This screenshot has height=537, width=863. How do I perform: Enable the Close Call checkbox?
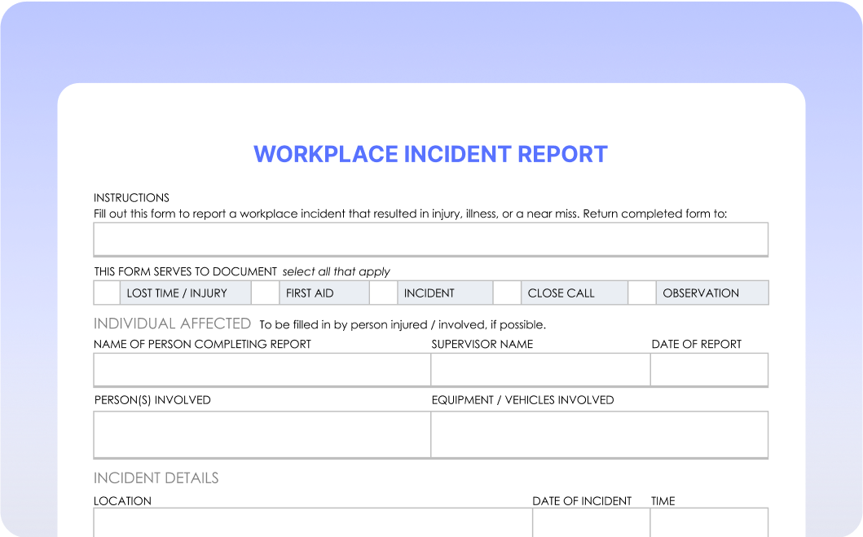507,293
